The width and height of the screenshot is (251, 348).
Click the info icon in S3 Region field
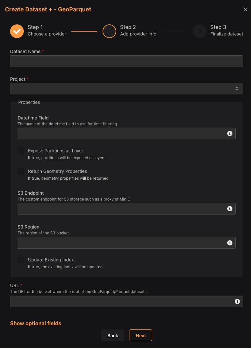(x=230, y=243)
